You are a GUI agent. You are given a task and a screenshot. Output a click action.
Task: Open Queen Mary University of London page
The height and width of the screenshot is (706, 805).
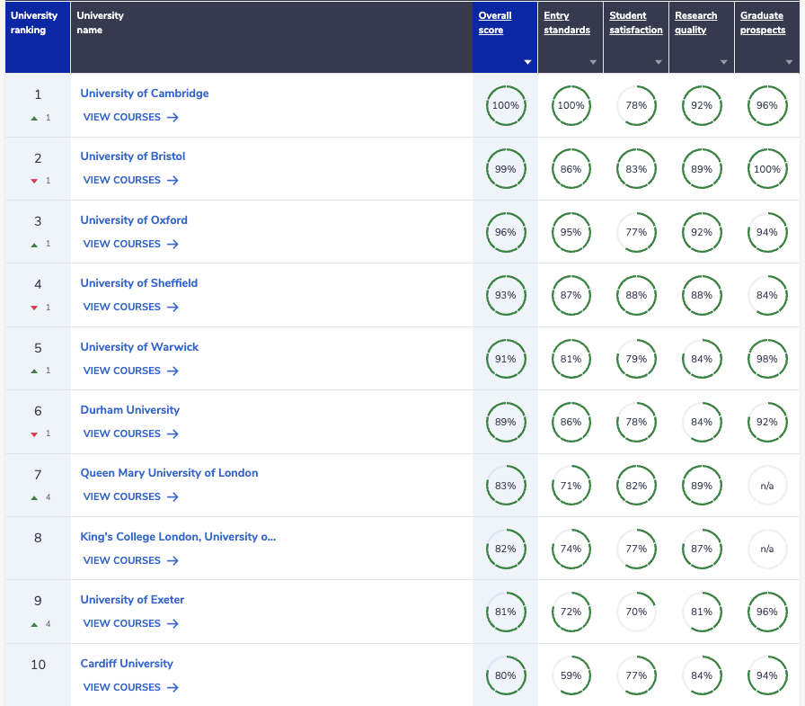click(169, 473)
